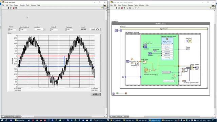Click threshold level numeric input field

pos(23,29)
